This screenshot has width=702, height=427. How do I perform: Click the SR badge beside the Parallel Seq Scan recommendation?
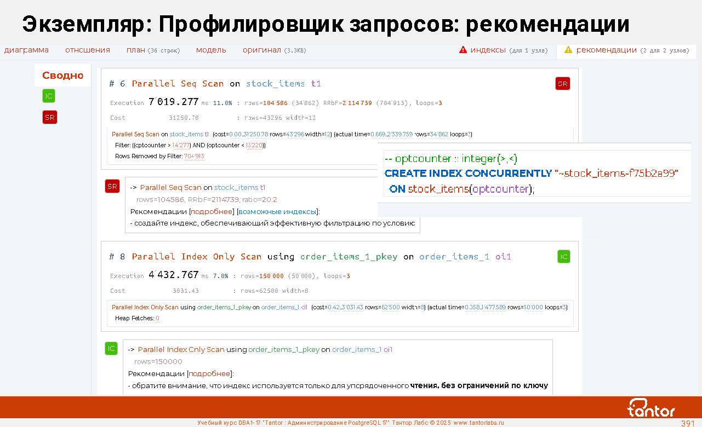pos(112,187)
